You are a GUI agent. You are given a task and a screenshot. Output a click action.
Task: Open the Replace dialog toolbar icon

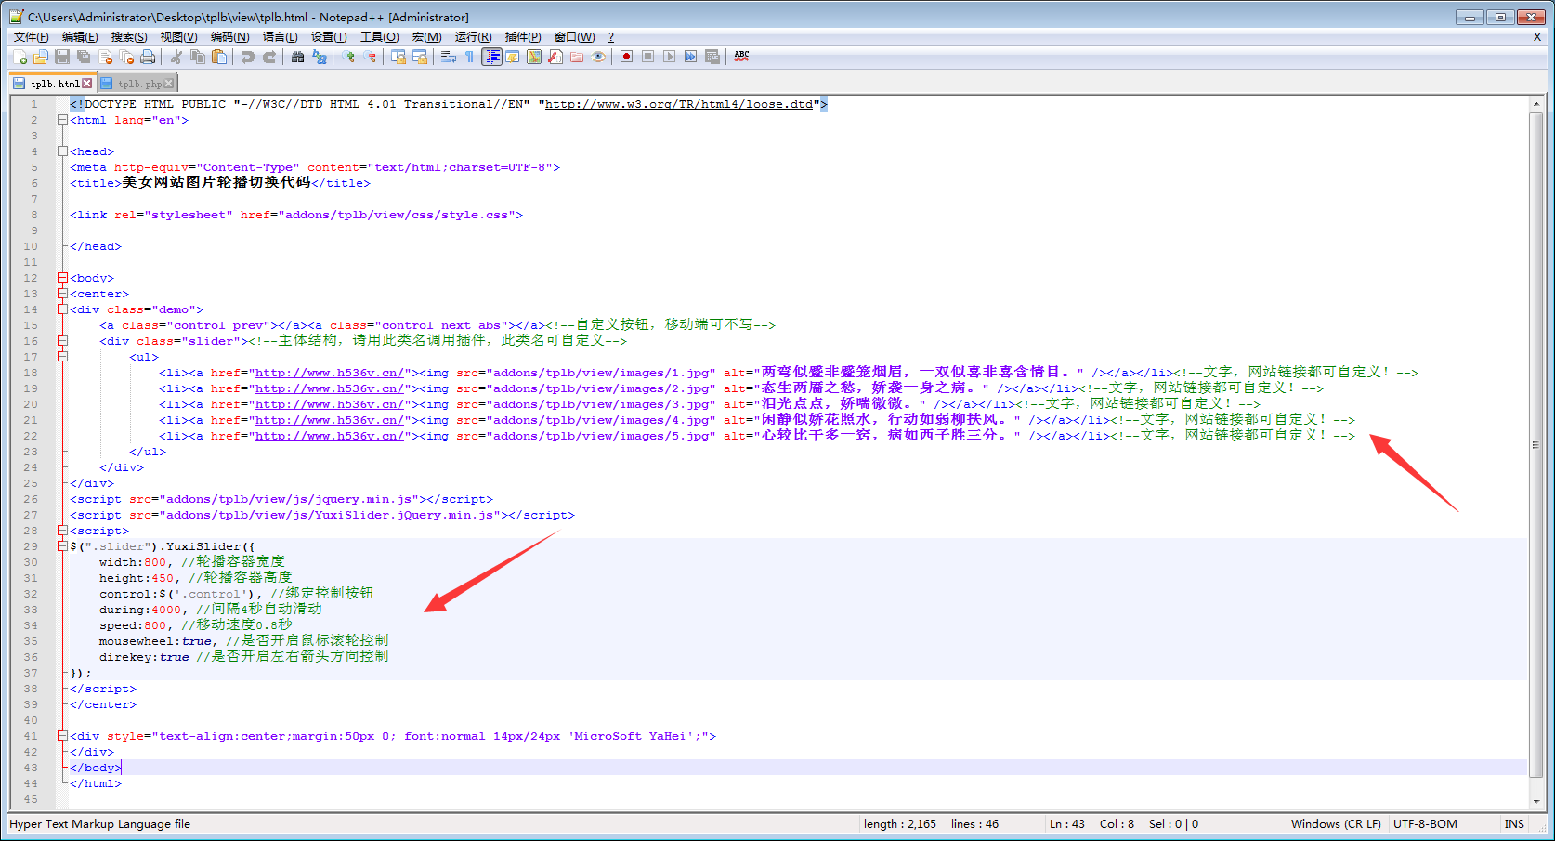pos(320,57)
